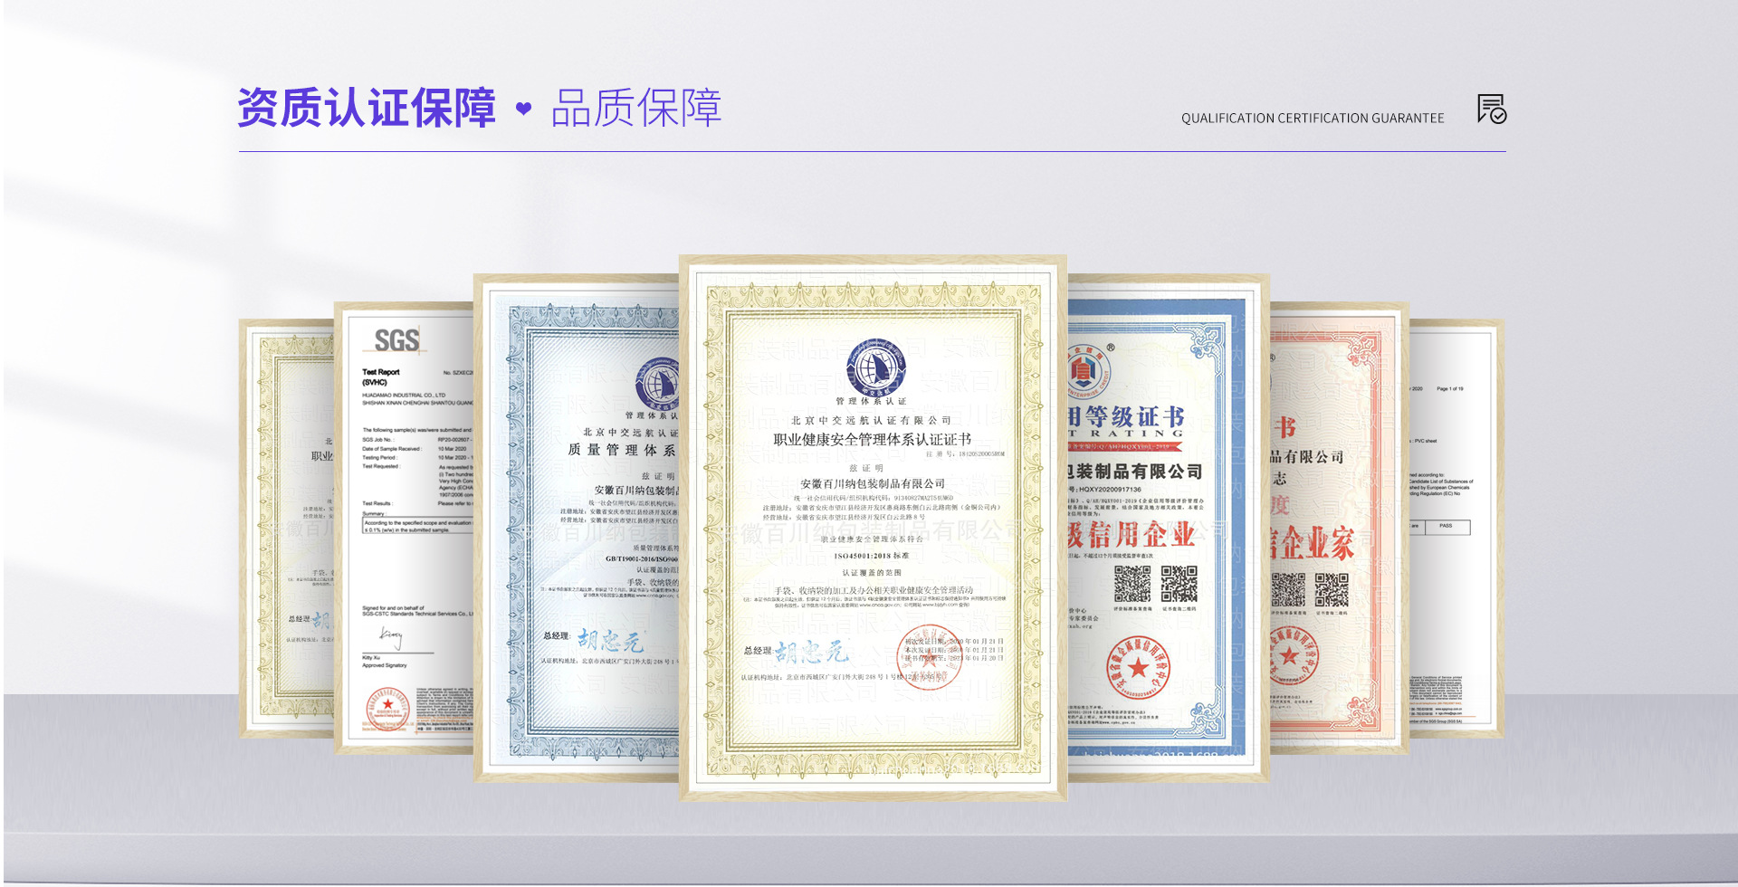This screenshot has height=887, width=1738.
Task: Click the "资质认证保障" heading
Action: coord(367,109)
